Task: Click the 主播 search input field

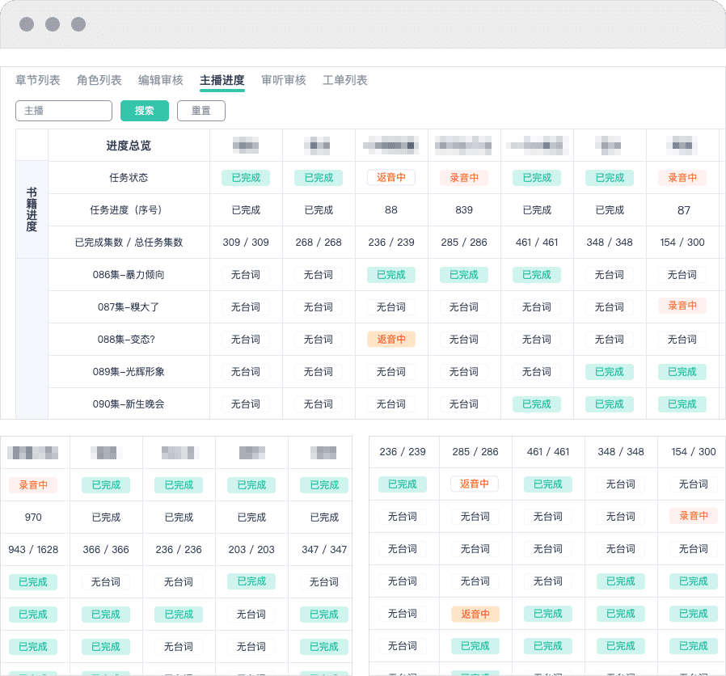Action: coord(64,111)
